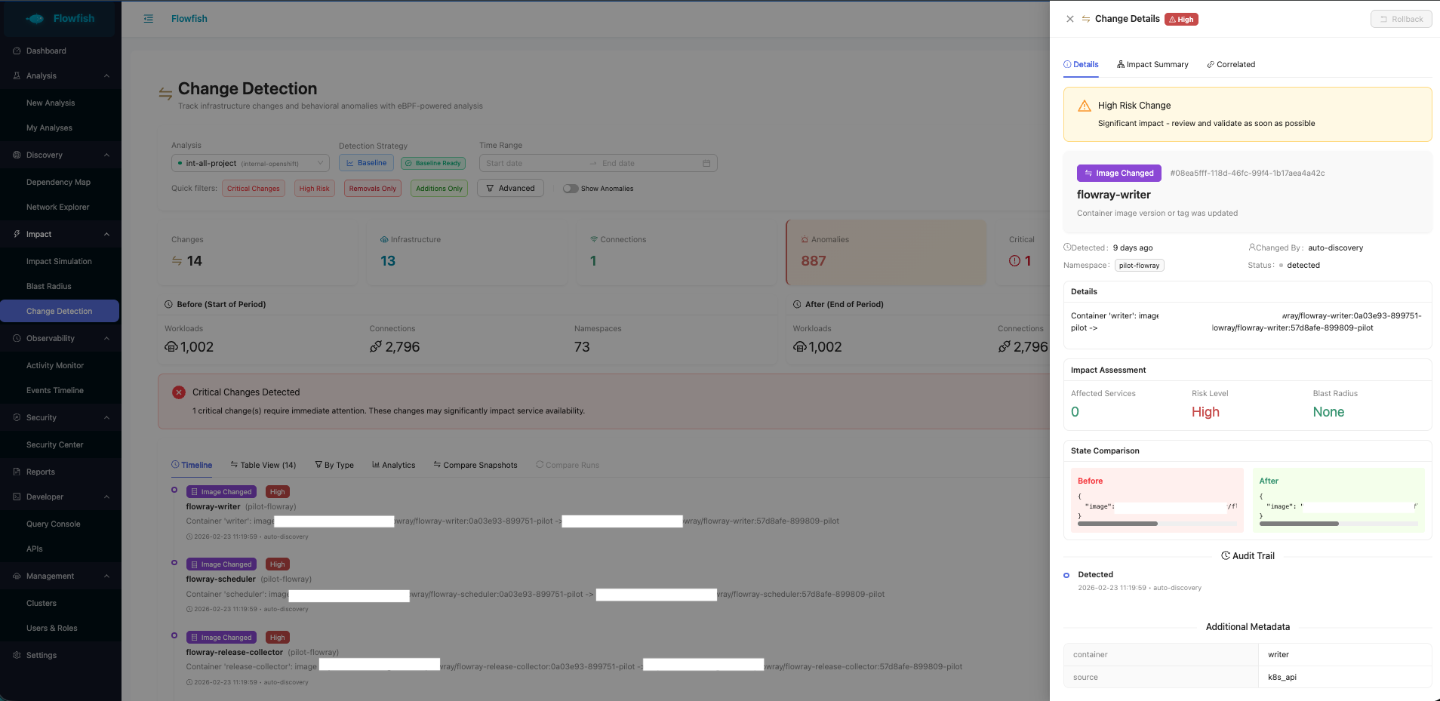This screenshot has height=701, width=1440.
Task: Collapse the Management sidebar section
Action: [x=106, y=576]
